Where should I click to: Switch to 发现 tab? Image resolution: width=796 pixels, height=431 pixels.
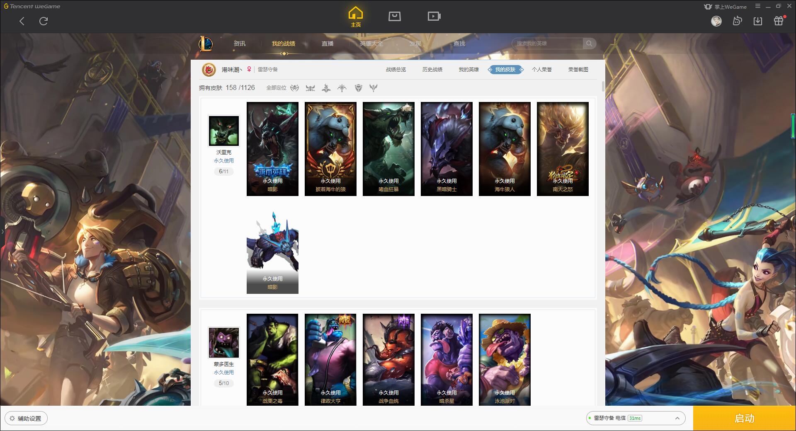pos(415,44)
